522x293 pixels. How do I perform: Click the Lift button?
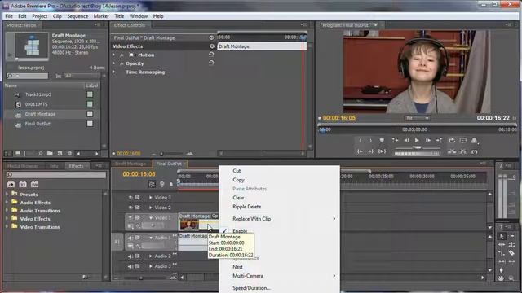point(452,151)
